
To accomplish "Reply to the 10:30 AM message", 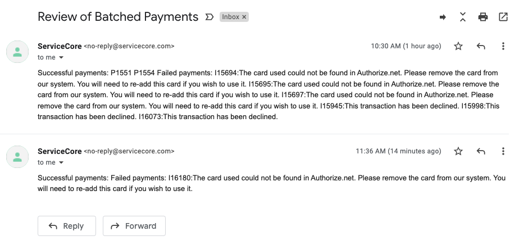I will pos(481,46).
